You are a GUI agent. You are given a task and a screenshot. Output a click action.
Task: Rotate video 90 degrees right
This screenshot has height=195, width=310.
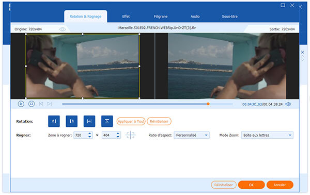[72, 121]
